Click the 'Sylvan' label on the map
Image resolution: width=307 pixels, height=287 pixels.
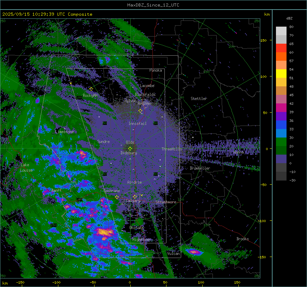pyautogui.click(x=131, y=101)
